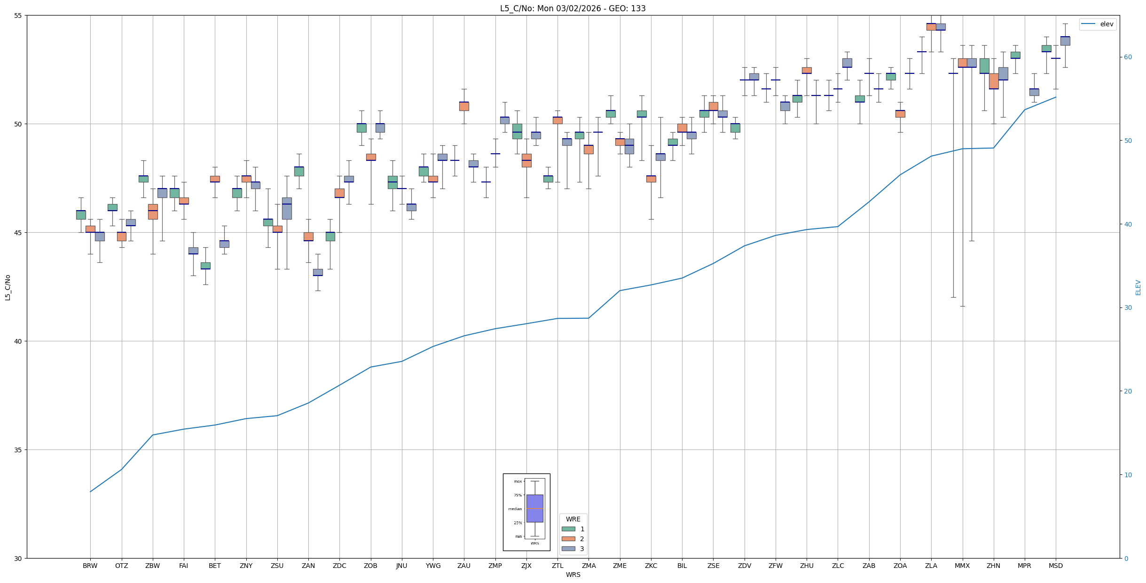
Task: Click the WRS x-axis title
Action: tap(573, 575)
